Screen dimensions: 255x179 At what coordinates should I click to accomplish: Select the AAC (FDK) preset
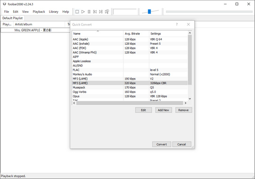coord(130,48)
